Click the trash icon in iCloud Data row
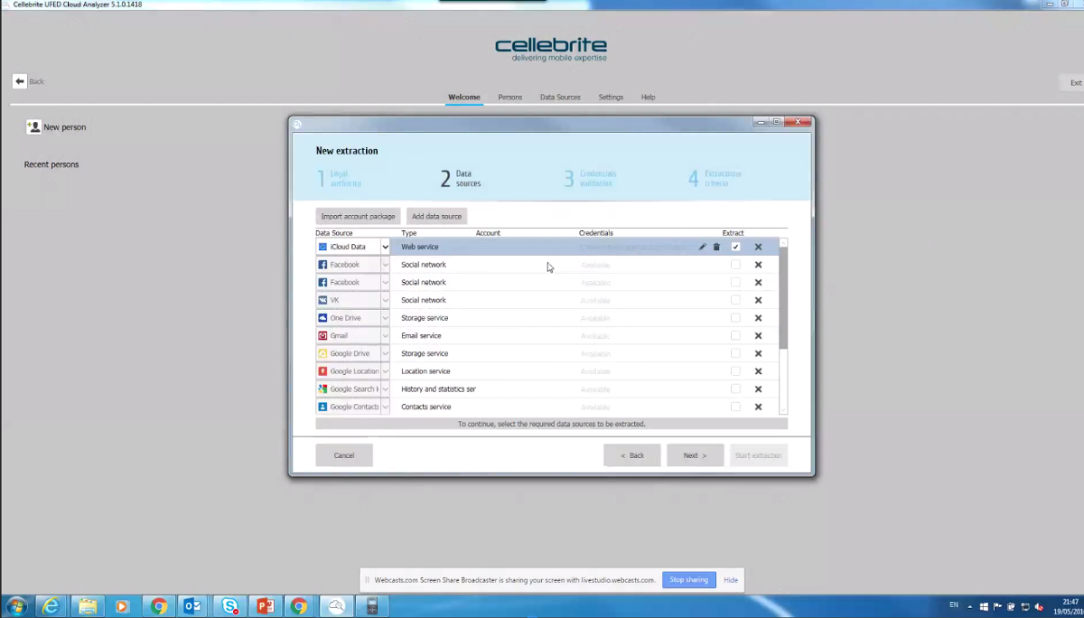 [x=716, y=247]
